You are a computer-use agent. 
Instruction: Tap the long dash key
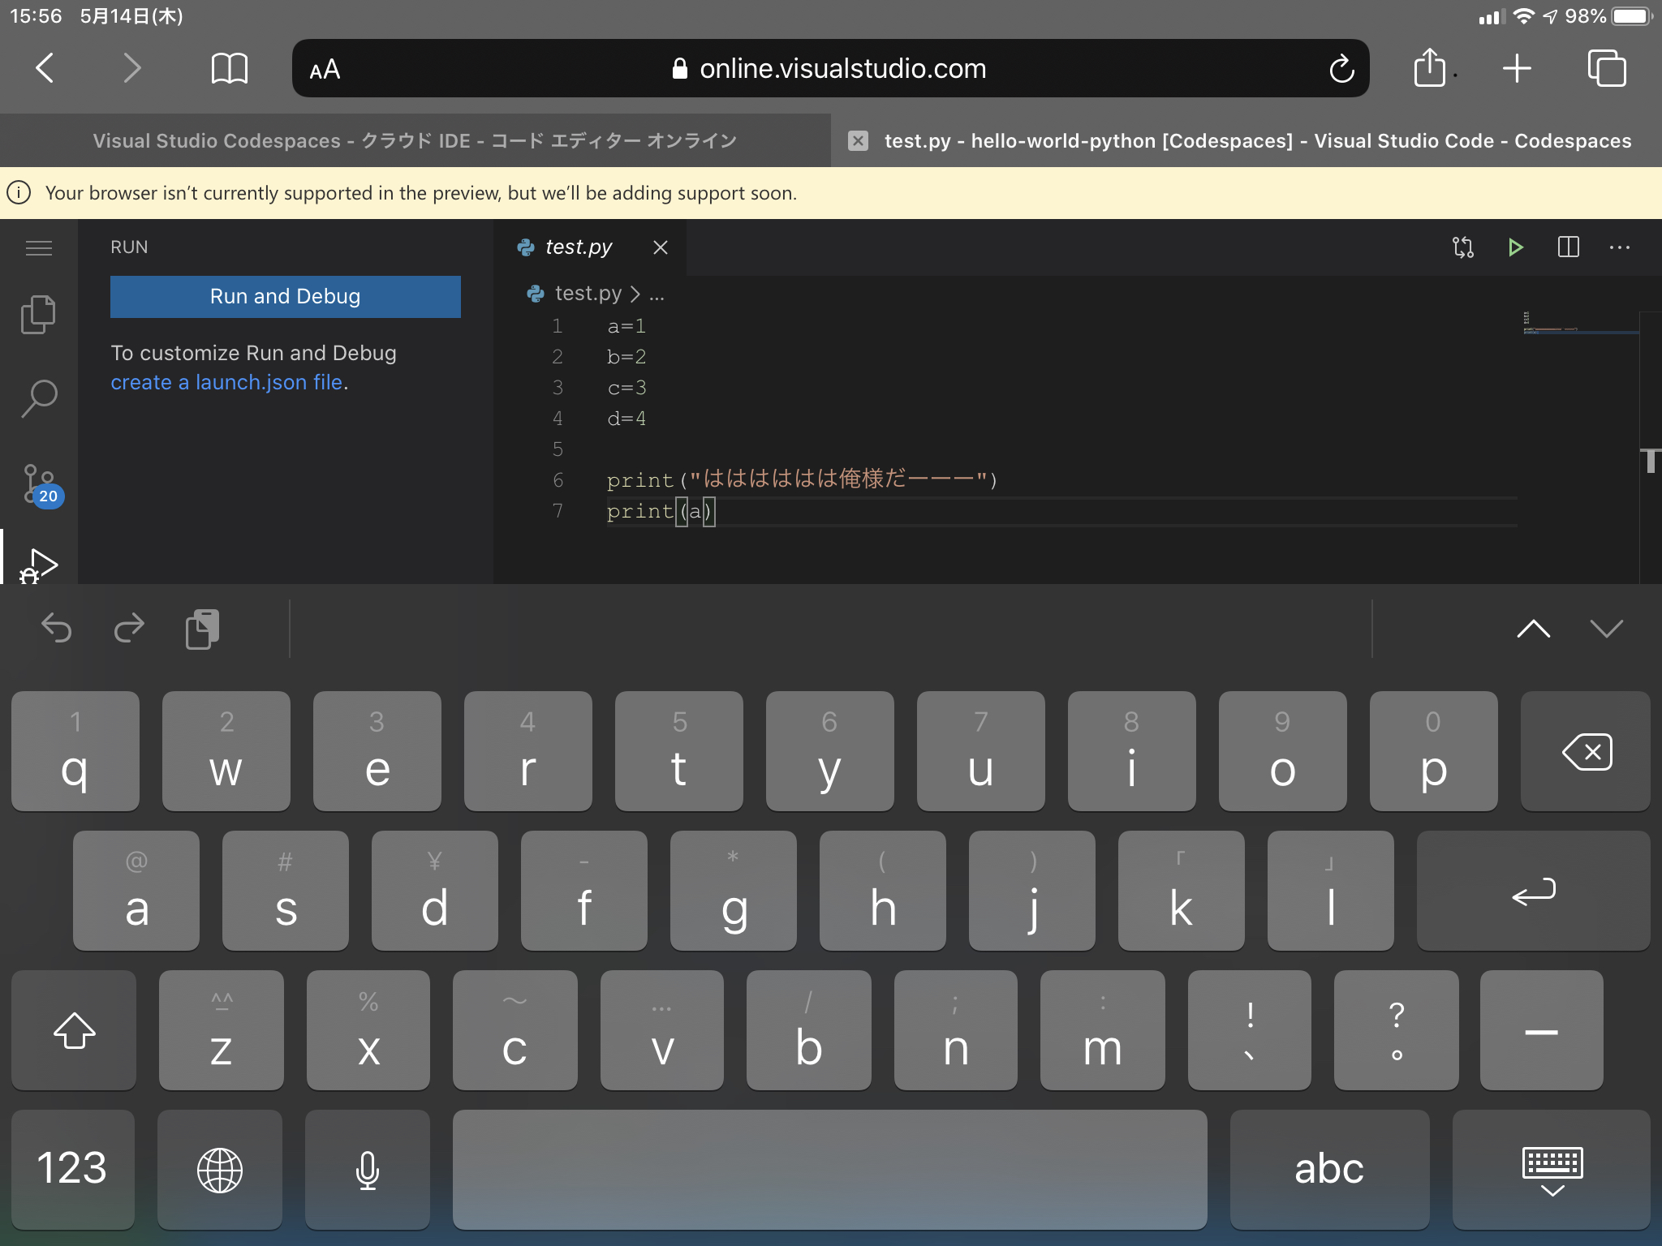pos(1542,1030)
